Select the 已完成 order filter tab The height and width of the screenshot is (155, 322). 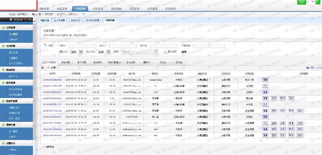click(x=179, y=62)
